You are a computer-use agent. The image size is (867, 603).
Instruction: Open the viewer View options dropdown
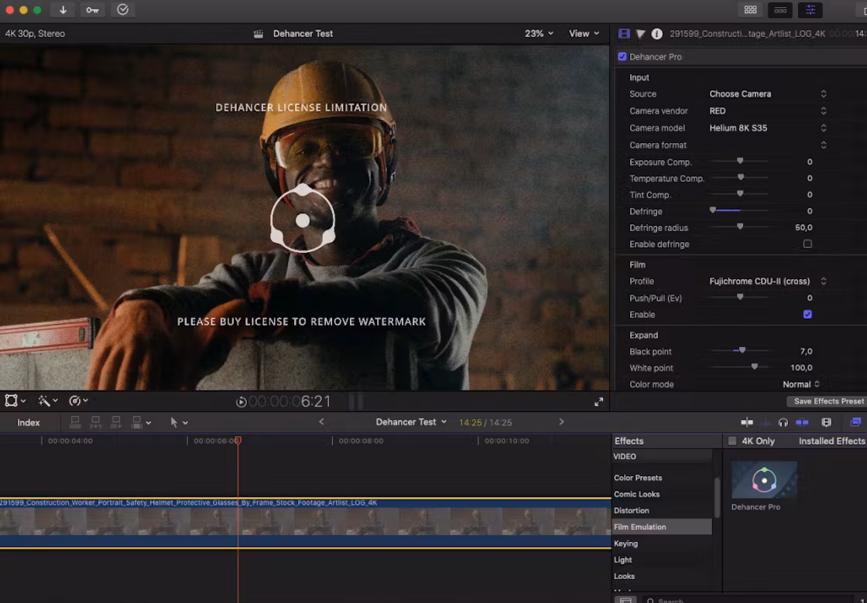click(x=584, y=34)
